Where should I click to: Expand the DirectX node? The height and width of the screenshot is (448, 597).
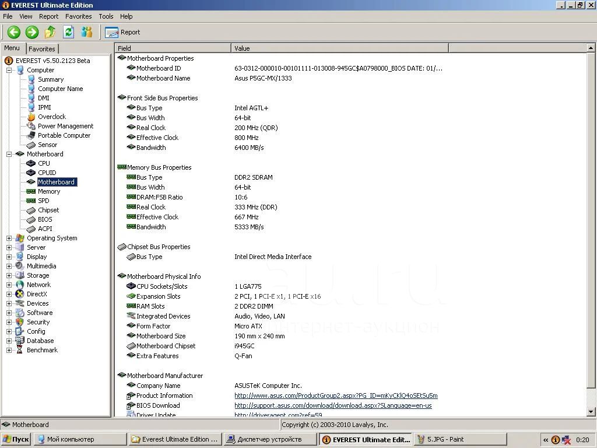coord(9,294)
